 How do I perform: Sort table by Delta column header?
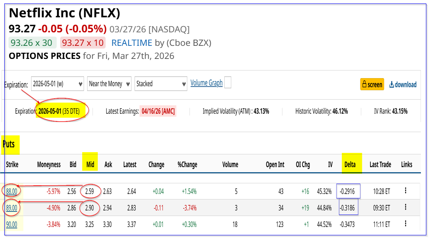[x=350, y=164]
